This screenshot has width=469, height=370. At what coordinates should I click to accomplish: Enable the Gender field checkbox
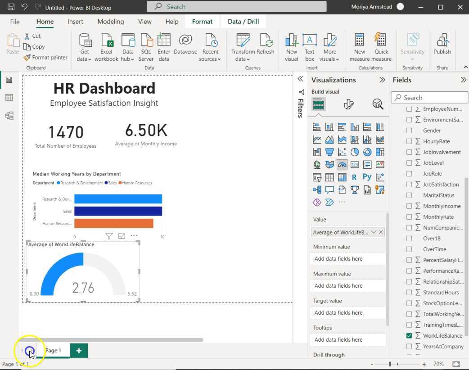tap(409, 130)
